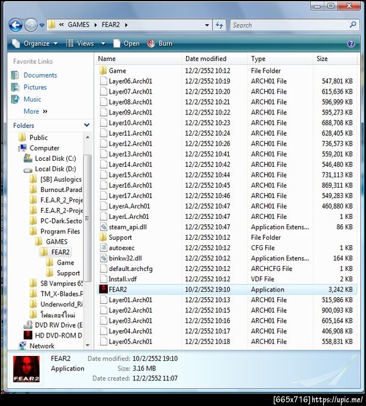Select Program Files in folder tree
The width and height of the screenshot is (366, 406).
pyautogui.click(x=60, y=231)
